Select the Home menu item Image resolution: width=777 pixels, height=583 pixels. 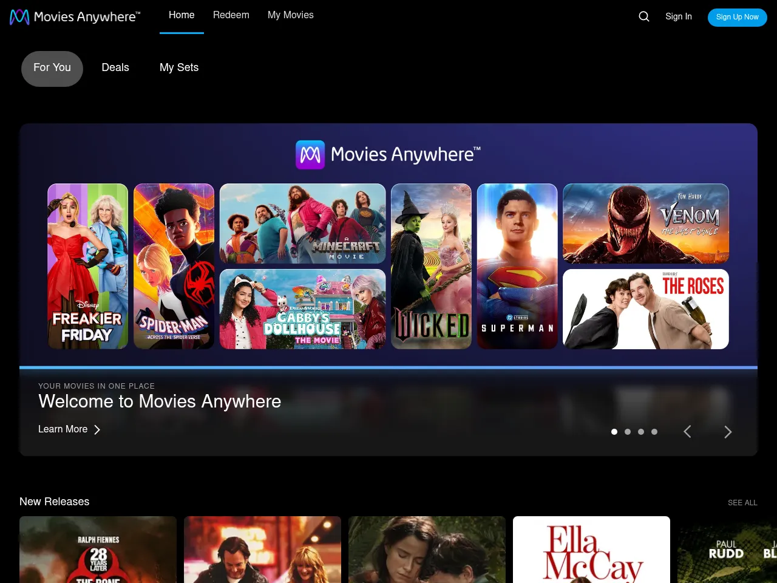(x=181, y=15)
